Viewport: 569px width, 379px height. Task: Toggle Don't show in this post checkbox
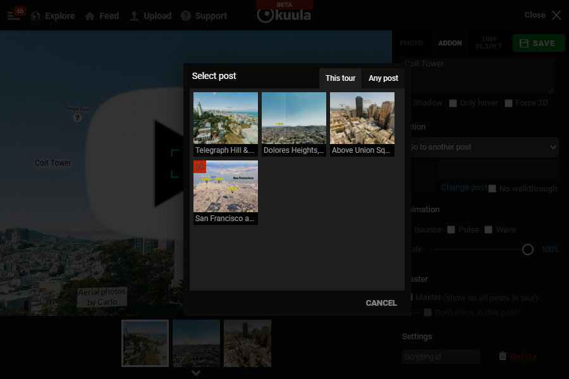click(x=428, y=312)
